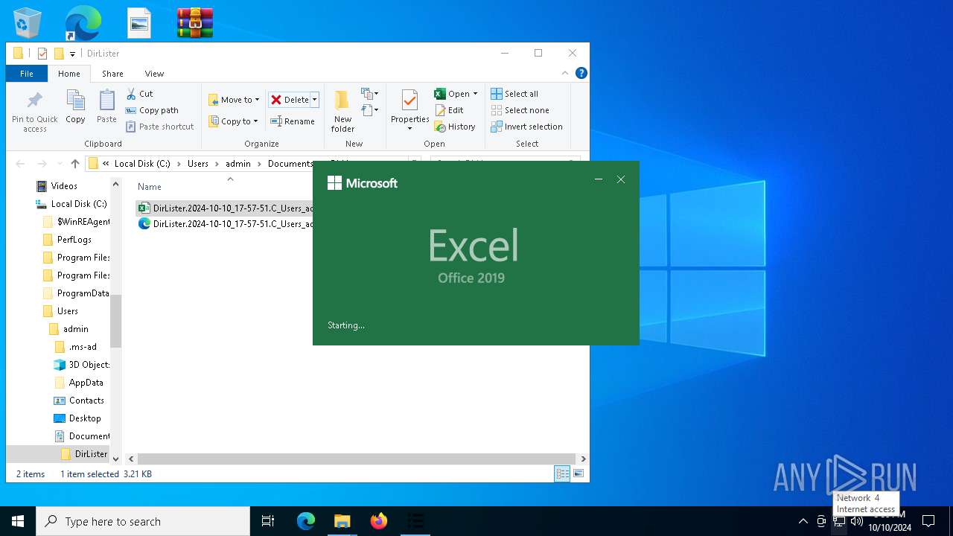
Task: Open Microsoft Edge desktop shortcut
Action: [x=83, y=22]
